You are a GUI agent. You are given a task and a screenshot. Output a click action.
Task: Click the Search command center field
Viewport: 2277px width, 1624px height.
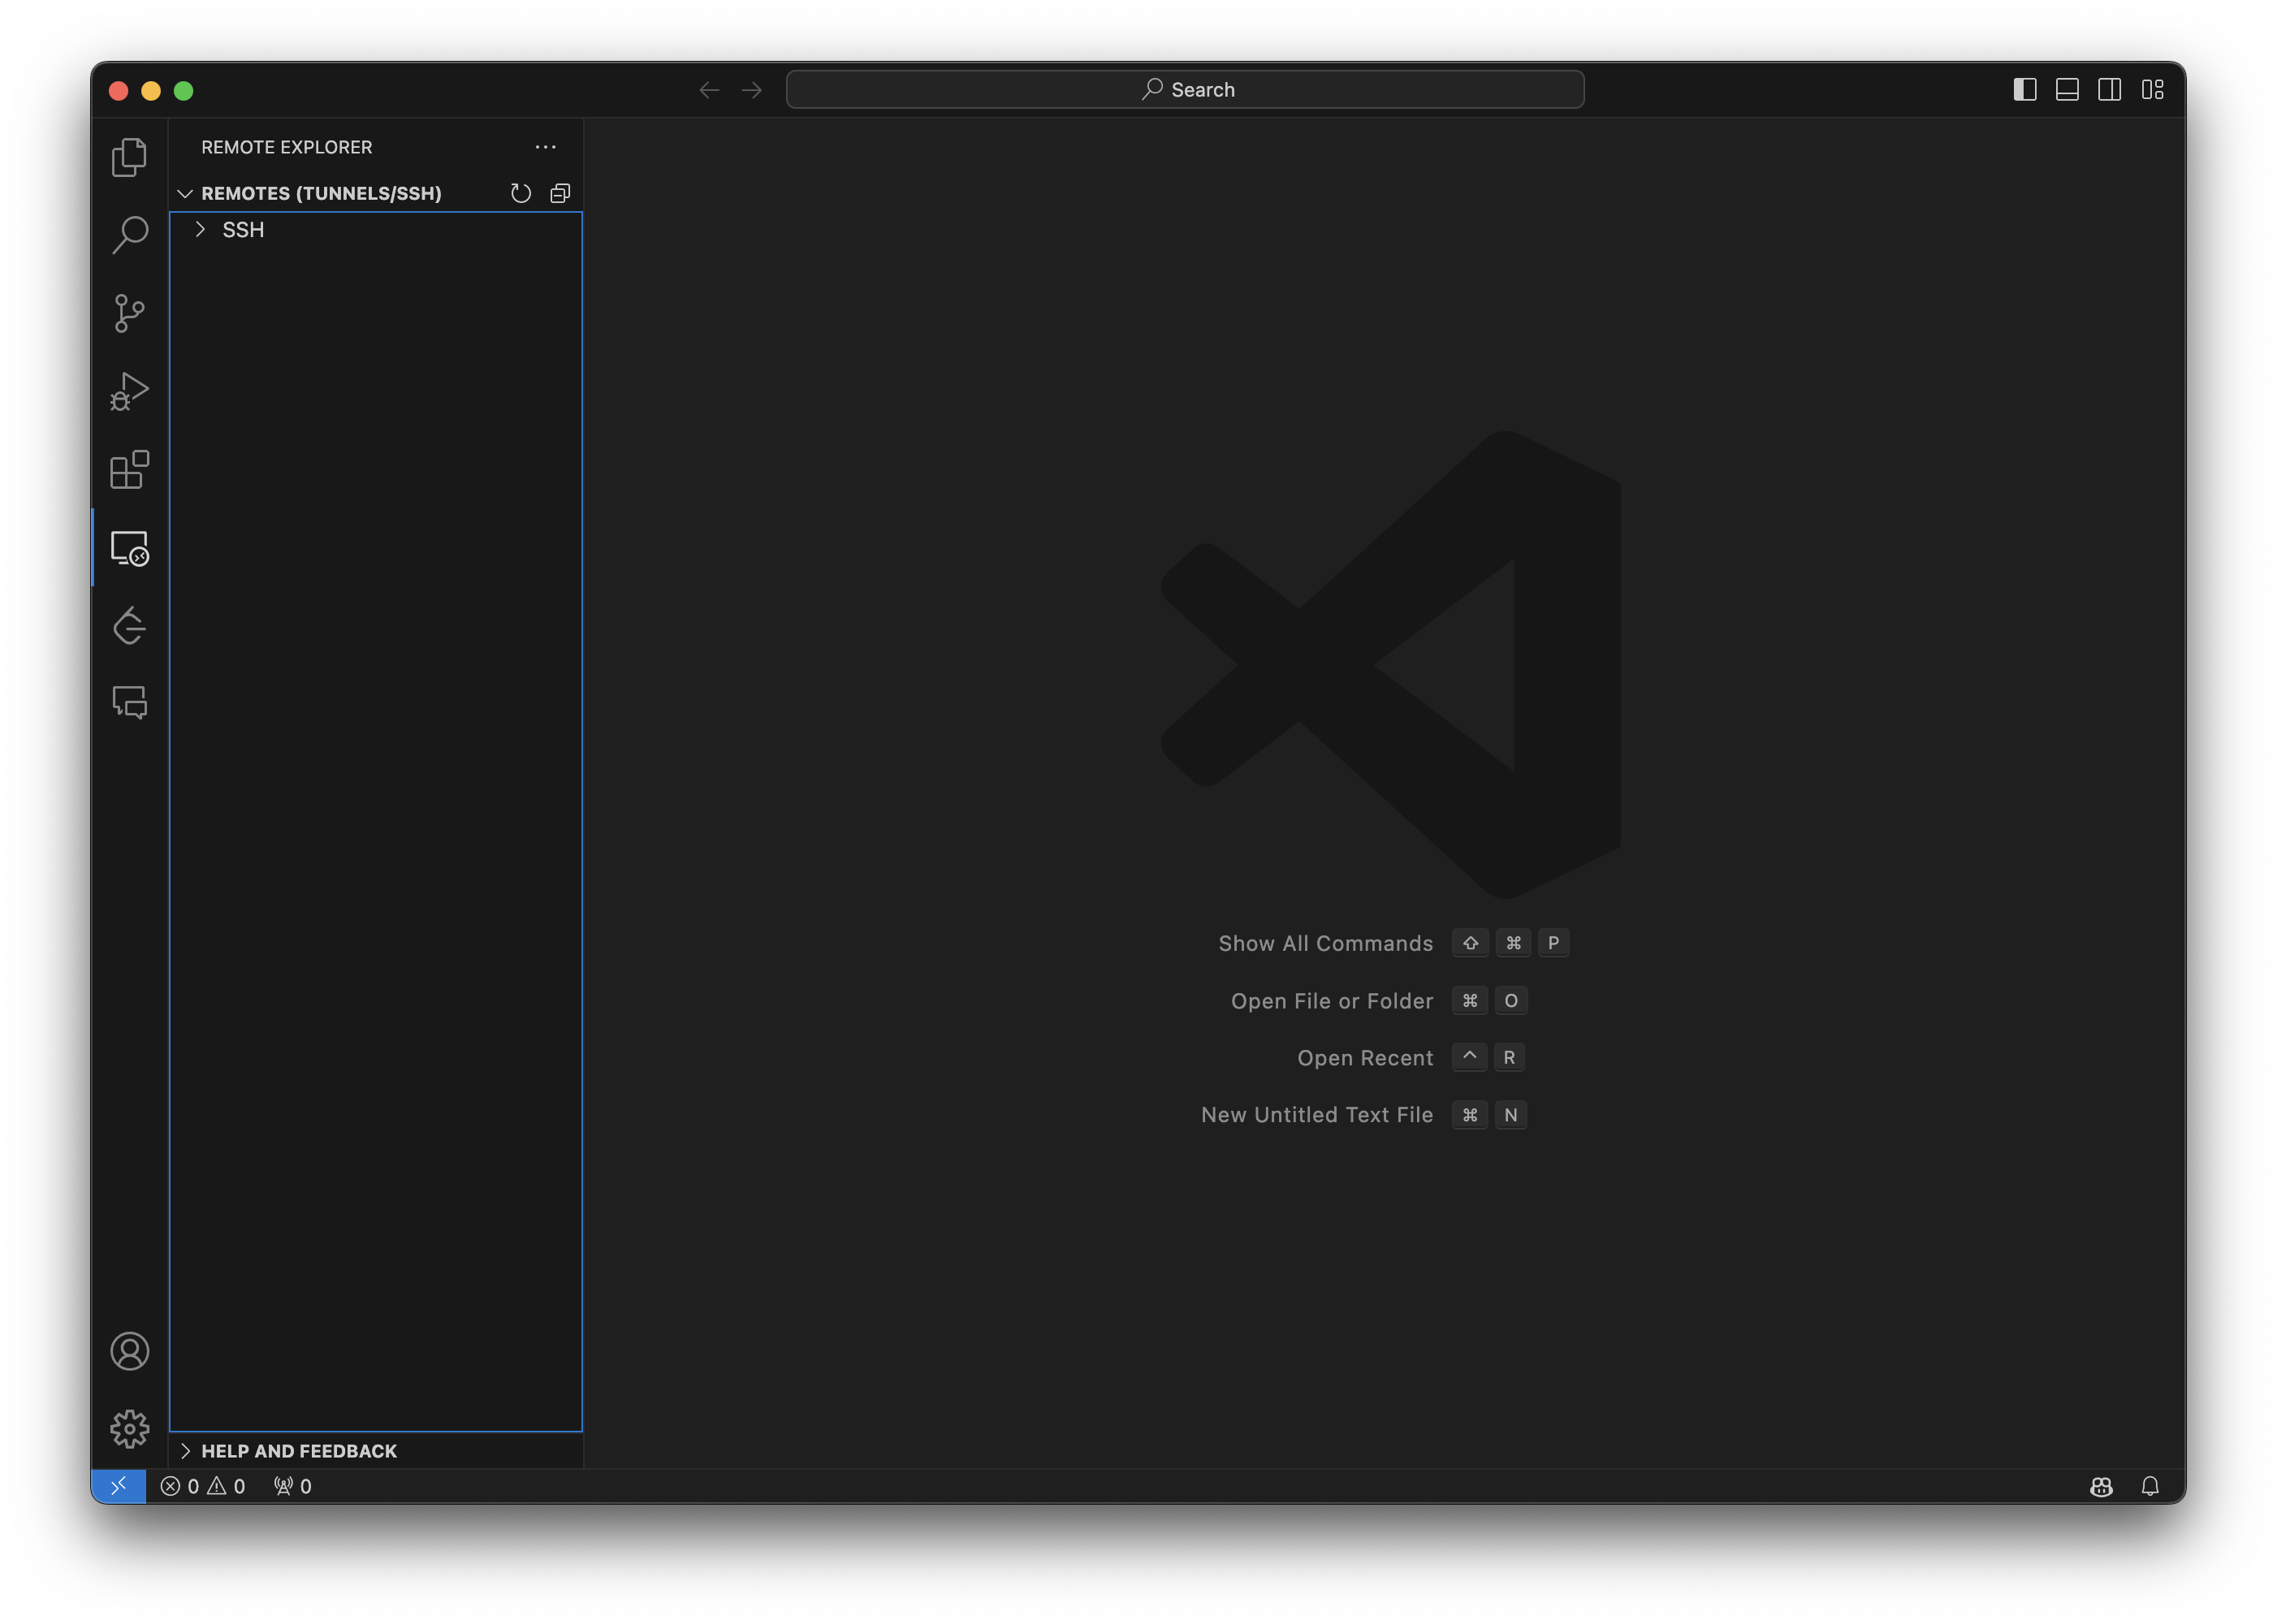coord(1185,90)
